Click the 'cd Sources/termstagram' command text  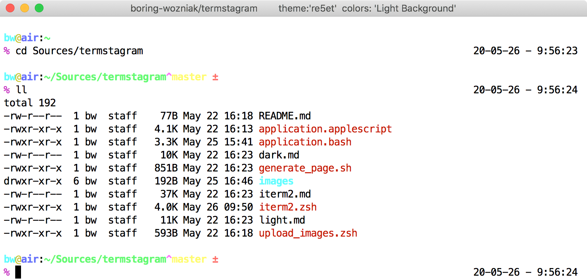(79, 51)
